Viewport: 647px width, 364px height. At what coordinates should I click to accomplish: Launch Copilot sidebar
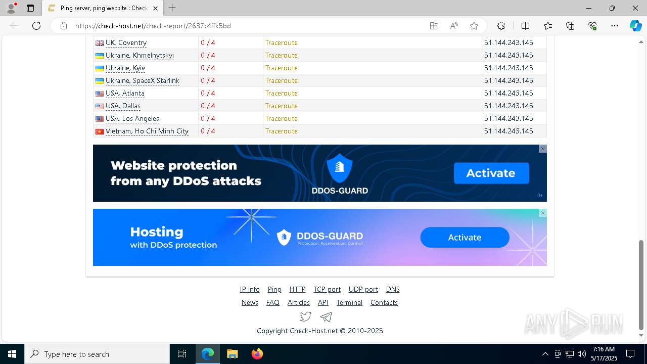click(635, 26)
